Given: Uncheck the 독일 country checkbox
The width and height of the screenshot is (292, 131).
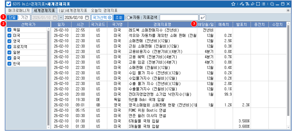Looking at the screenshot, I should (x=10, y=30).
